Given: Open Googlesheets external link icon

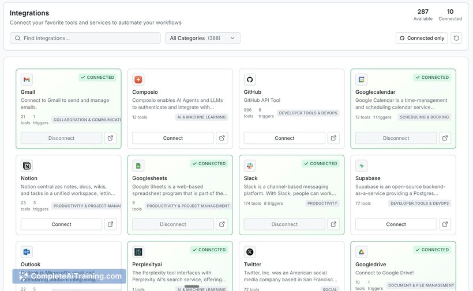Looking at the screenshot, I should tap(222, 224).
